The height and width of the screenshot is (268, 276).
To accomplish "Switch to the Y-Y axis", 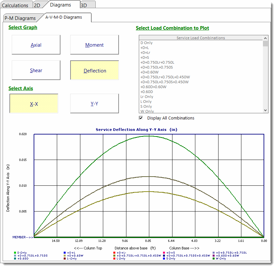I will pos(94,104).
